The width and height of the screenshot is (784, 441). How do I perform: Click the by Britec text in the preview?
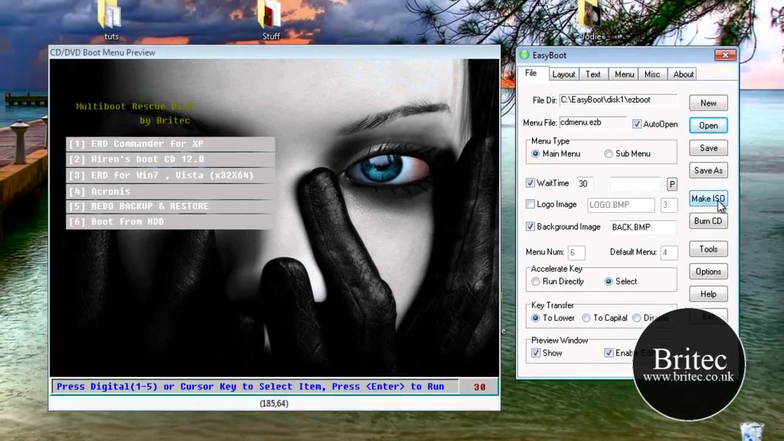(x=165, y=121)
